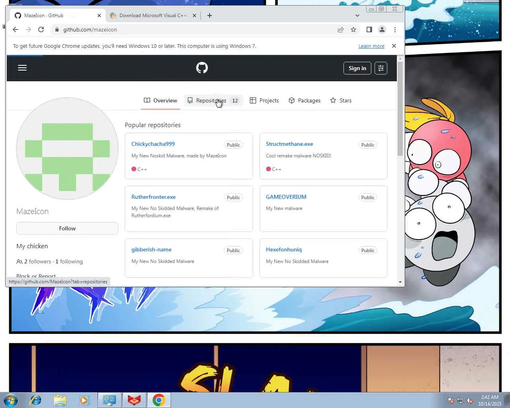Click the "Popular repositories" heading
Screen dimensions: 510x408
(x=153, y=125)
